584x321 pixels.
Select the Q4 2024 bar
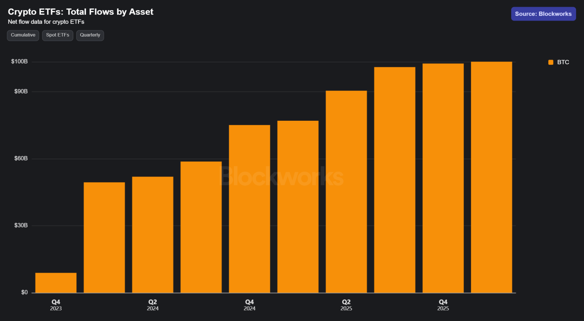coord(250,209)
